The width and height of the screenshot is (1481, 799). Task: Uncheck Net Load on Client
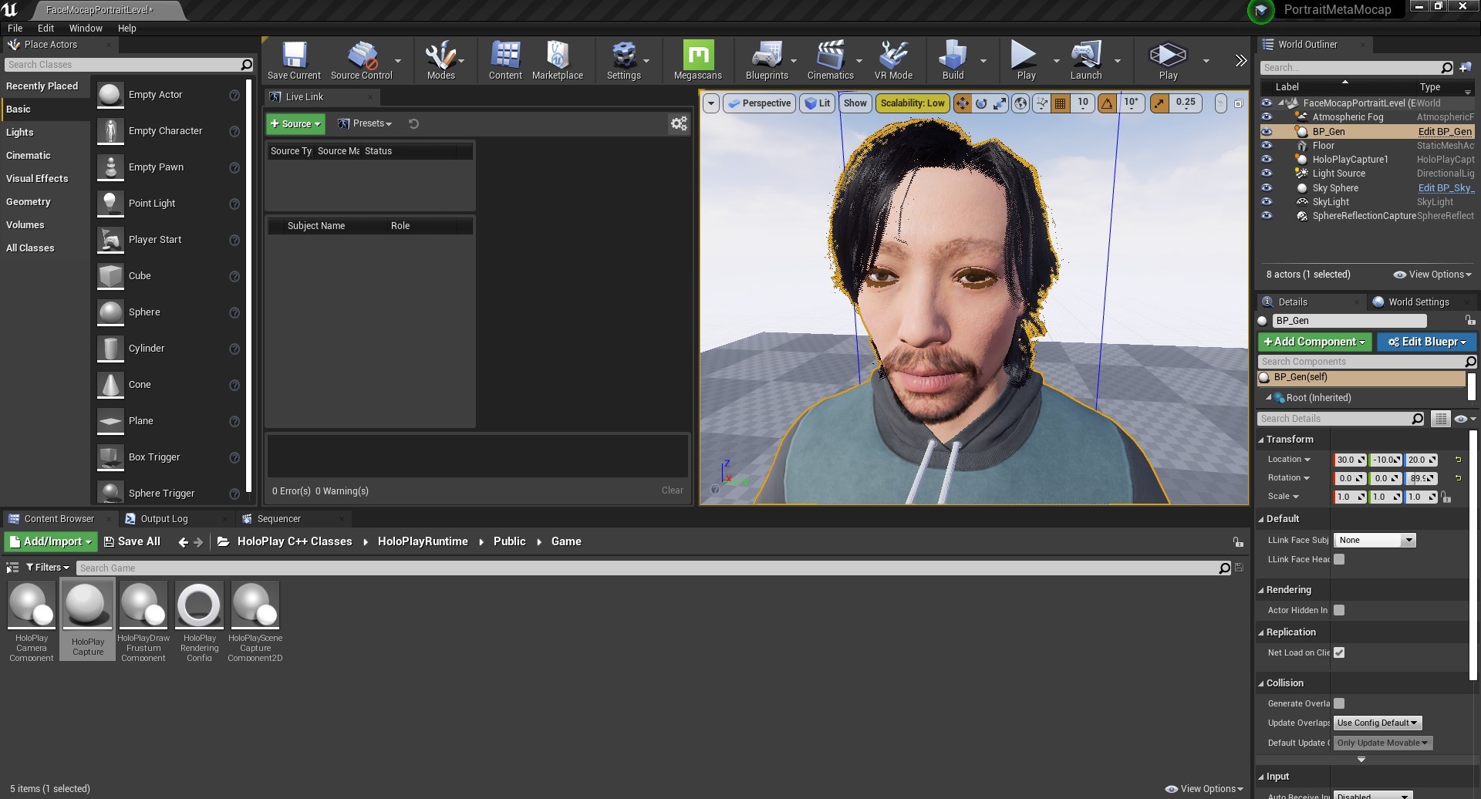point(1339,652)
